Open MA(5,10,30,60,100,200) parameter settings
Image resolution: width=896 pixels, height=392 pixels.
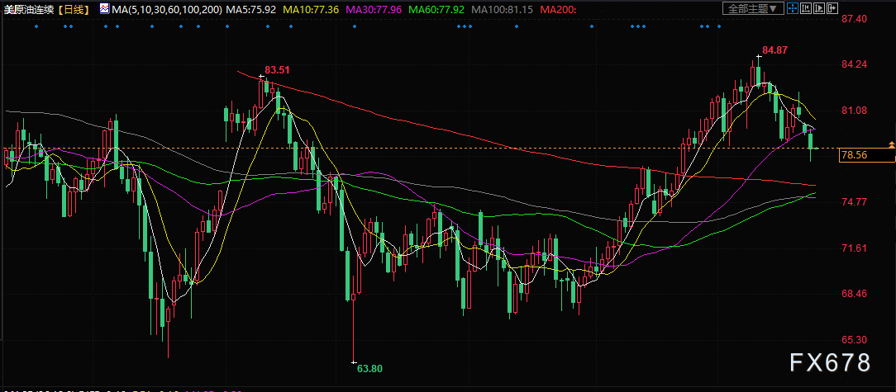coord(167,9)
